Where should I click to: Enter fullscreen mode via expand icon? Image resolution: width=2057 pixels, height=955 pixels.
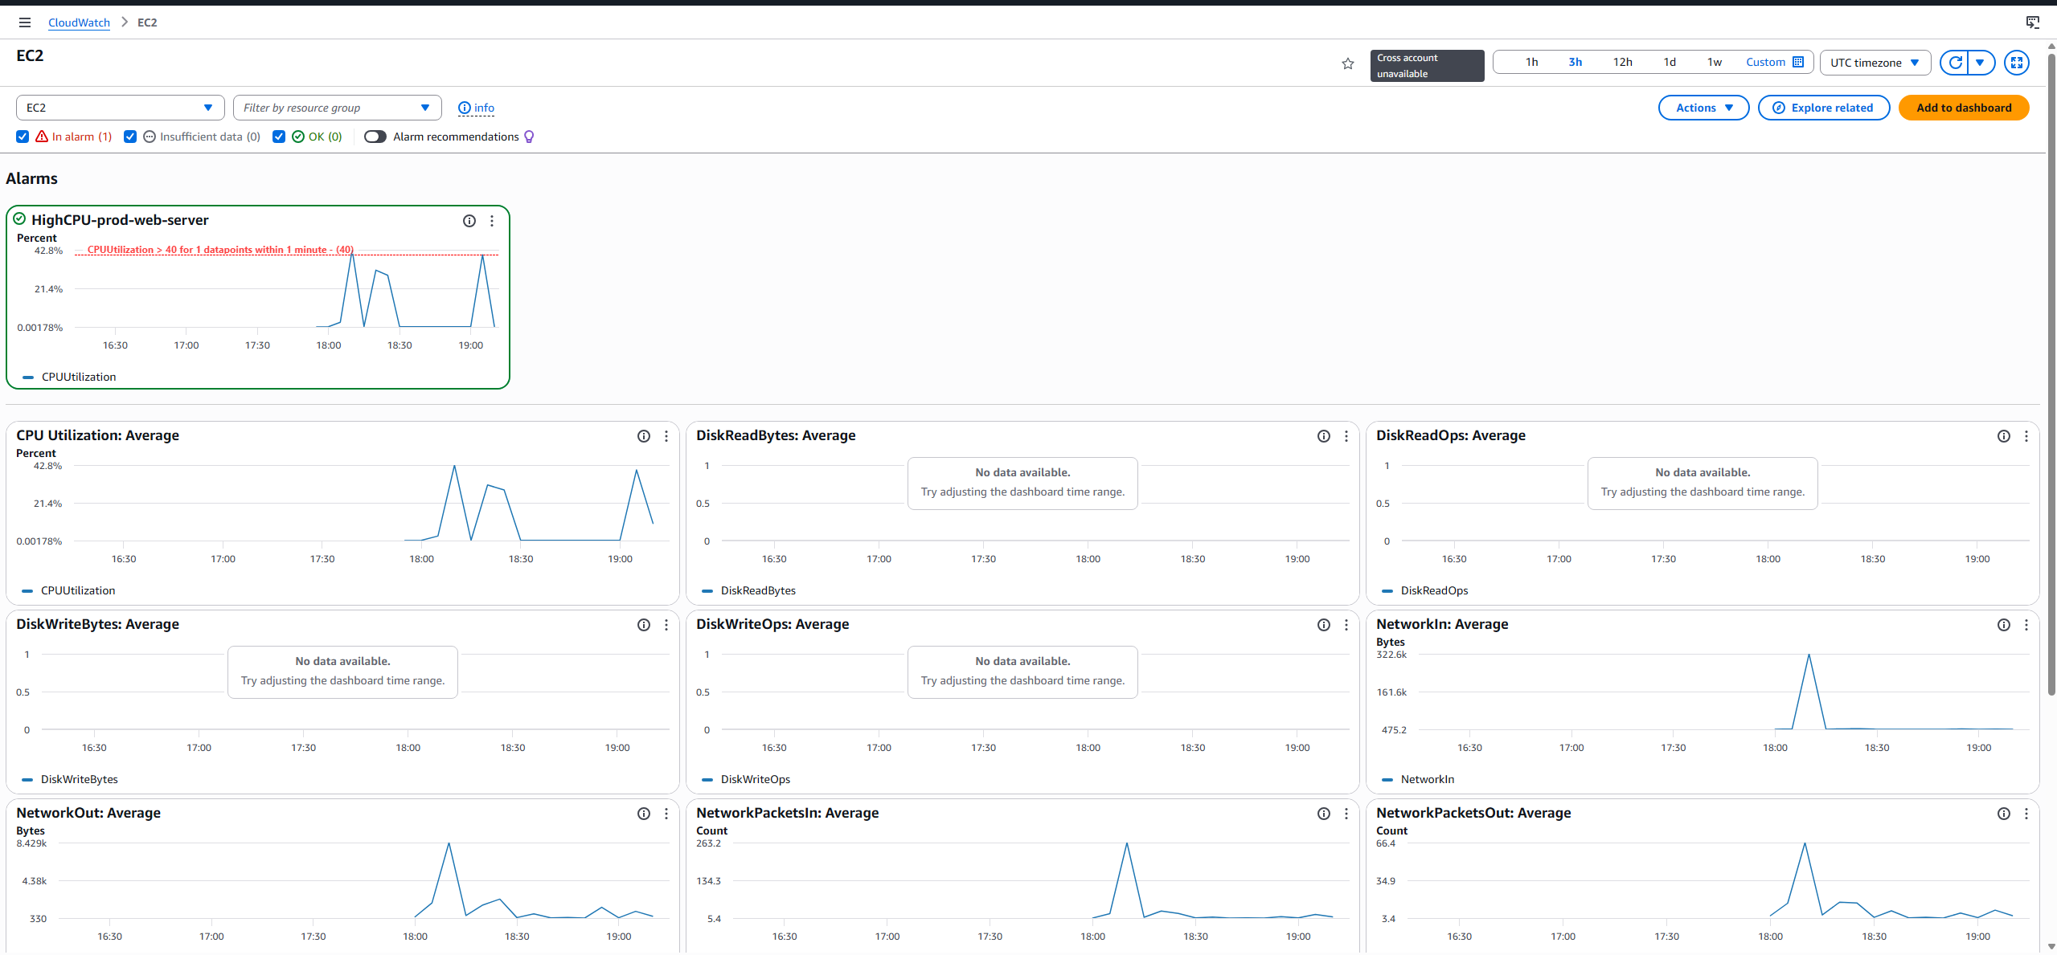click(x=2016, y=63)
